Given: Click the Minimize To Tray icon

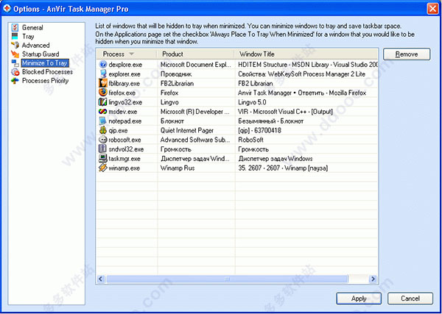Looking at the screenshot, I should pyautogui.click(x=15, y=63).
